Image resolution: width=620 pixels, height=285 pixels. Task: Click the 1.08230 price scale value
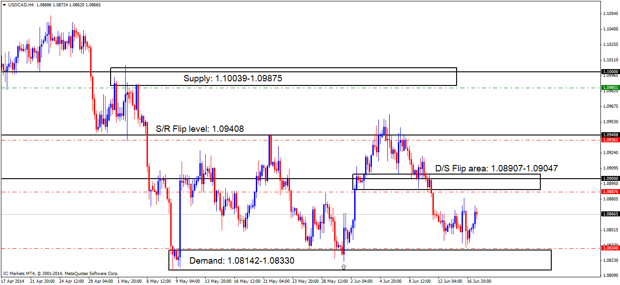(610, 260)
